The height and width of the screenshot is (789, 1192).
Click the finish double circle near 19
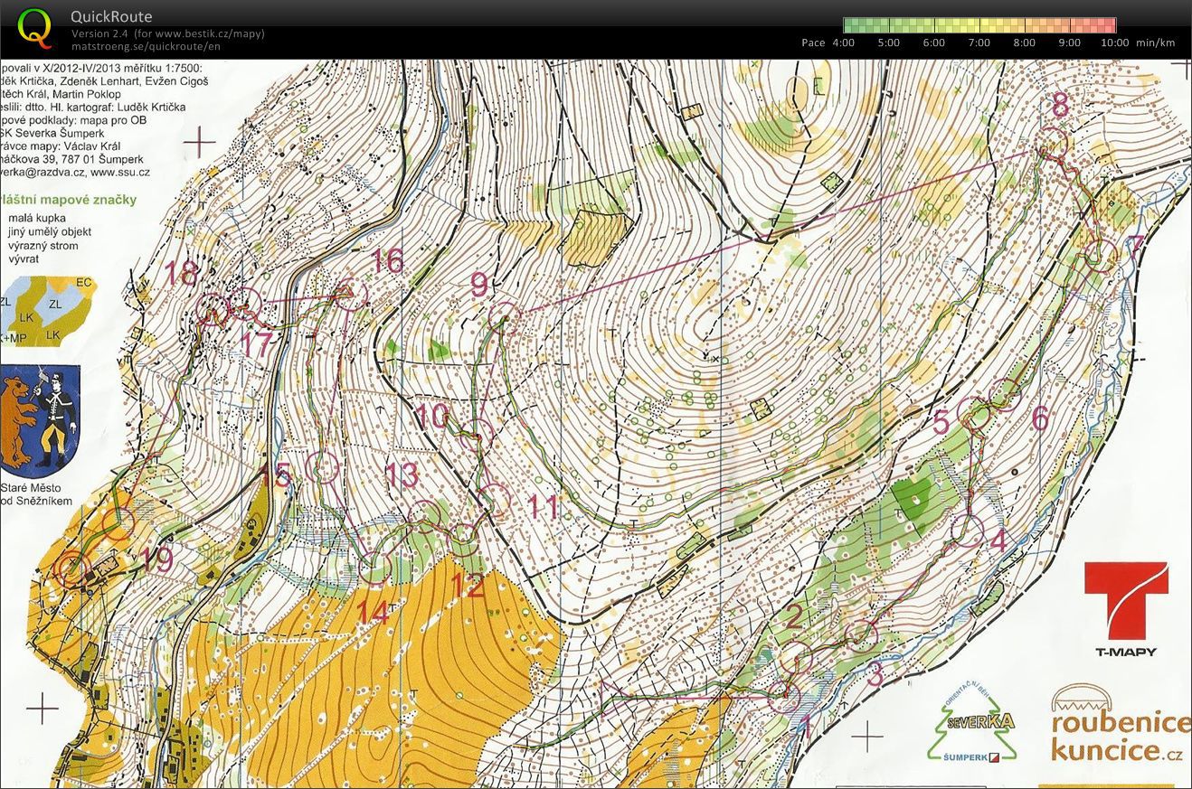pos(70,569)
